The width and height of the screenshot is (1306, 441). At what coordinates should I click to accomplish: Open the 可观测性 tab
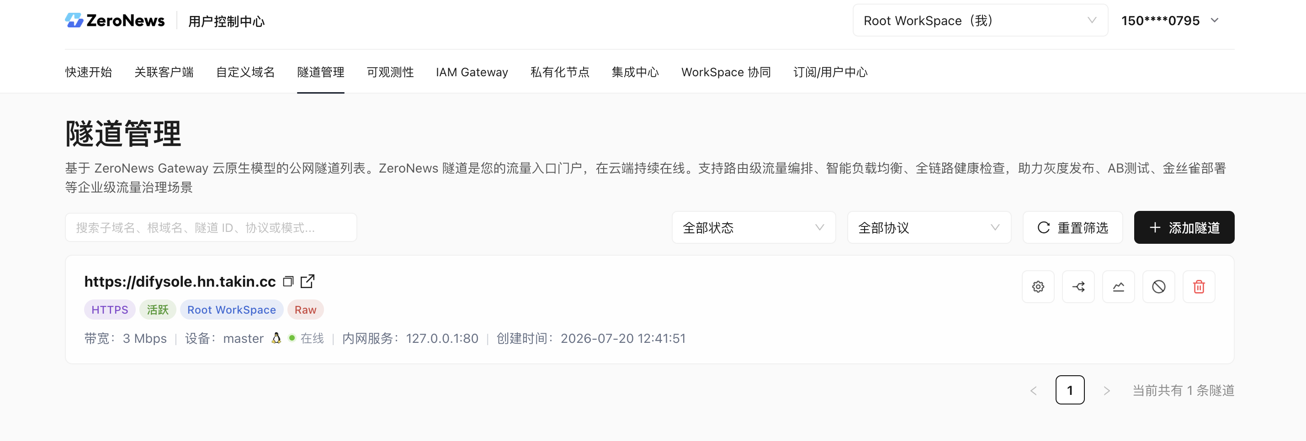tap(390, 72)
